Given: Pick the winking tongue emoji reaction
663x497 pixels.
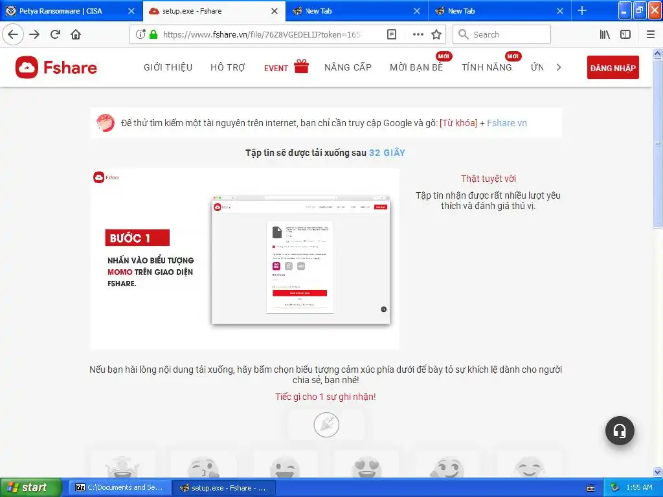Looking at the screenshot, I should (x=285, y=467).
